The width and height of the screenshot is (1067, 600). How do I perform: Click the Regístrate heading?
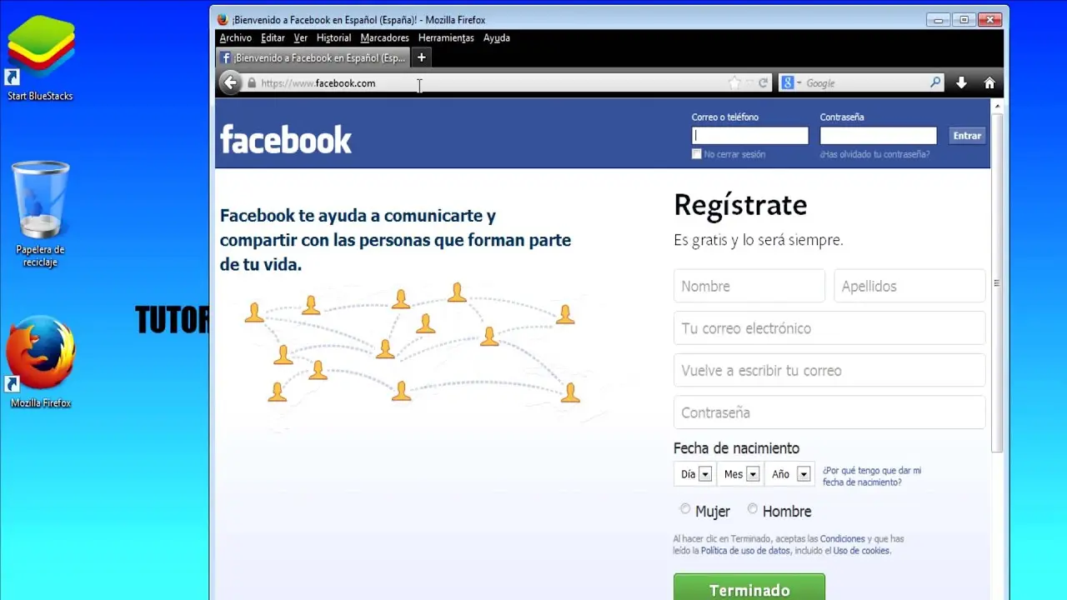point(740,205)
